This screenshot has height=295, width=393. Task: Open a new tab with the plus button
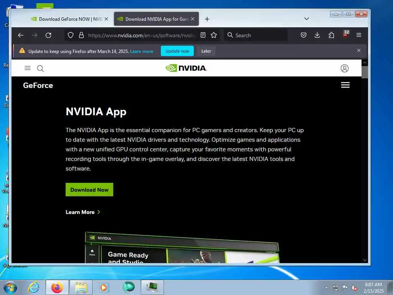[x=207, y=19]
